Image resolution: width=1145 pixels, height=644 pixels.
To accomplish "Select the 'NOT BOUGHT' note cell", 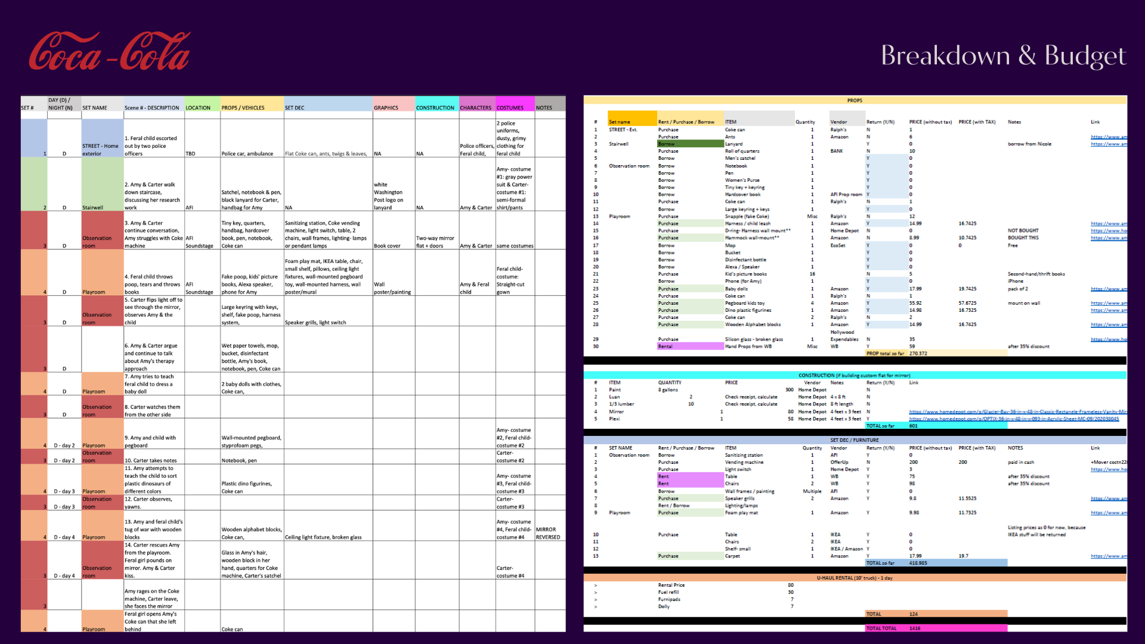I will [1023, 231].
